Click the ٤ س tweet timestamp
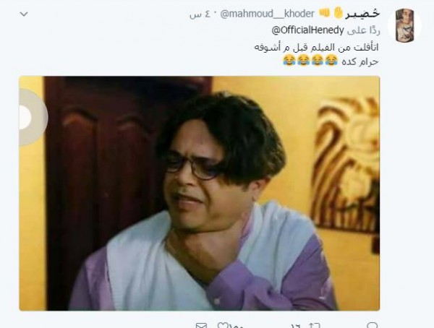Viewport: 434px width, 328px height. click(x=200, y=14)
